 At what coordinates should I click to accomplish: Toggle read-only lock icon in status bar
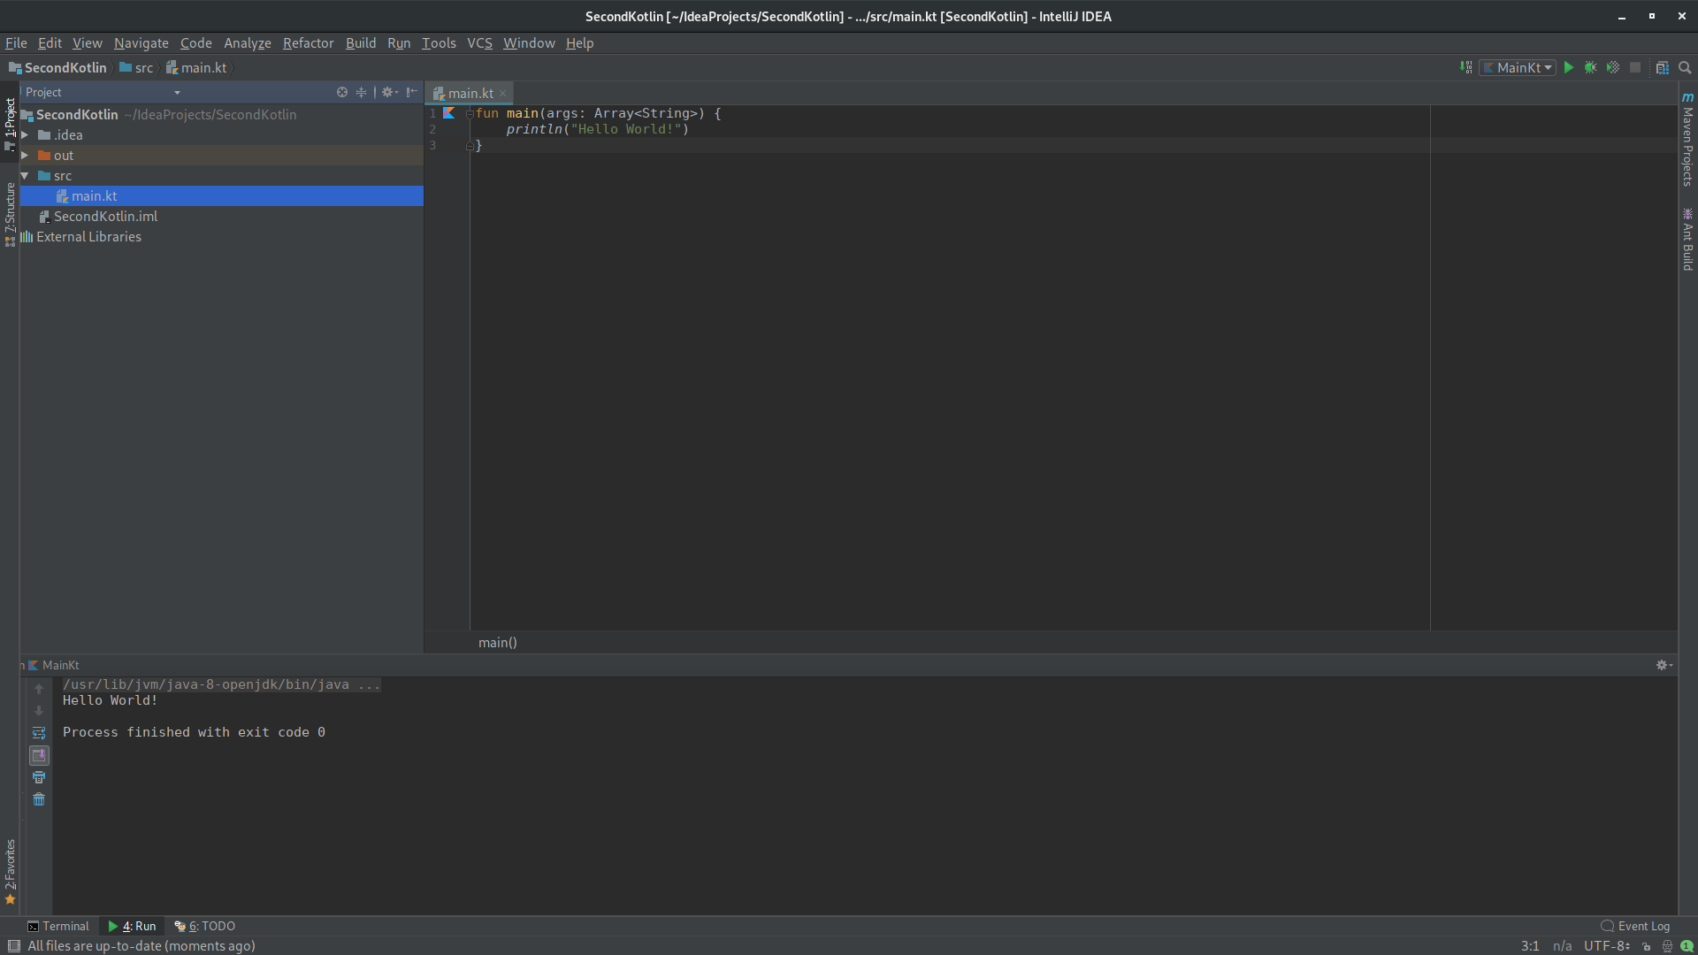[x=1646, y=946]
